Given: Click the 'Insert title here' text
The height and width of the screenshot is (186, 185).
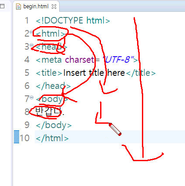Looking at the screenshot, I should [94, 73].
